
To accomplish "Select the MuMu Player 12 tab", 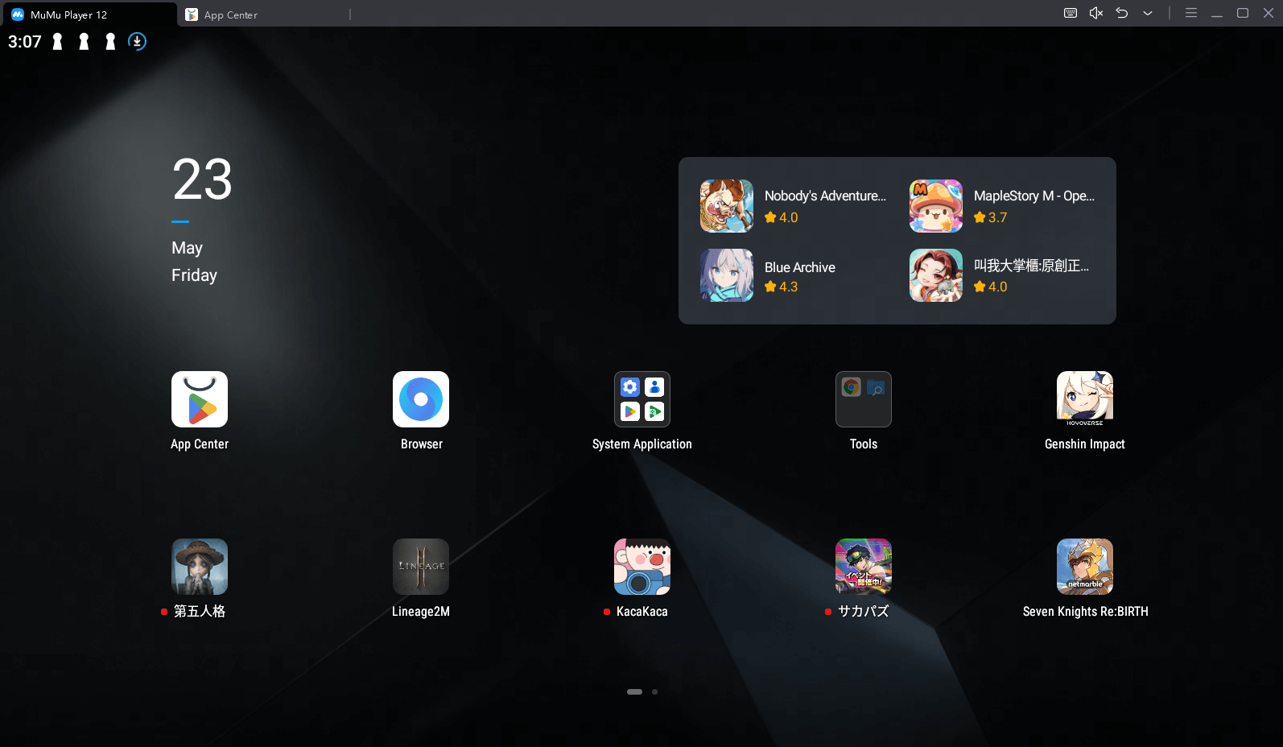I will pyautogui.click(x=89, y=14).
